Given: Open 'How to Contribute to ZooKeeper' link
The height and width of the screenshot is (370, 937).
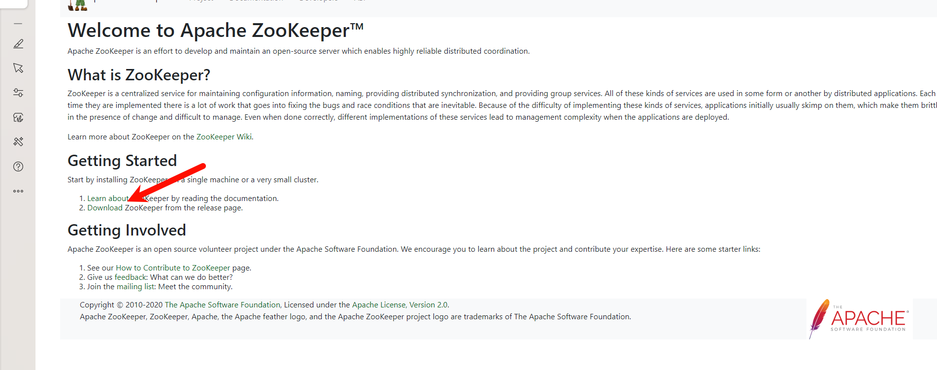Looking at the screenshot, I should (173, 268).
